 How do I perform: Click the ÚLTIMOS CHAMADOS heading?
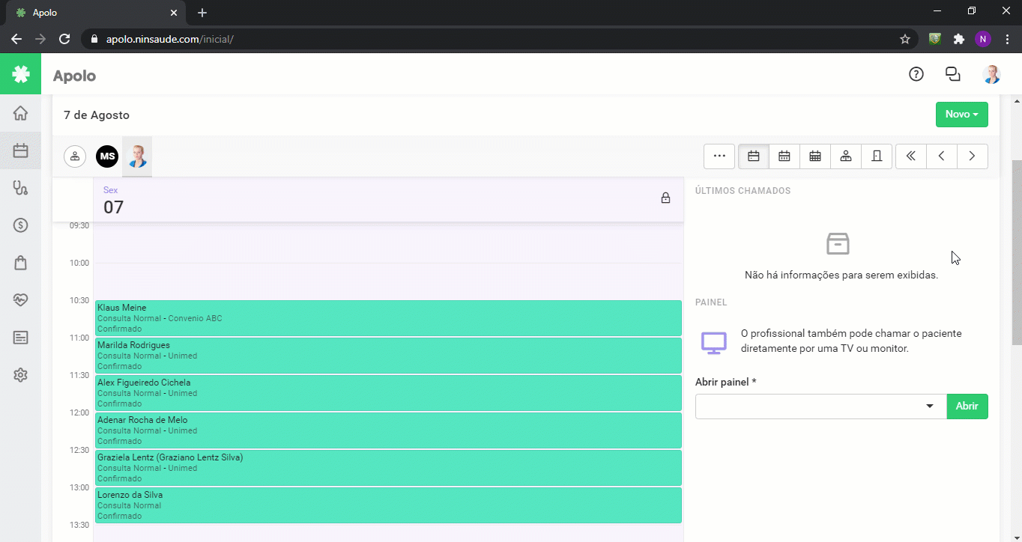(743, 191)
